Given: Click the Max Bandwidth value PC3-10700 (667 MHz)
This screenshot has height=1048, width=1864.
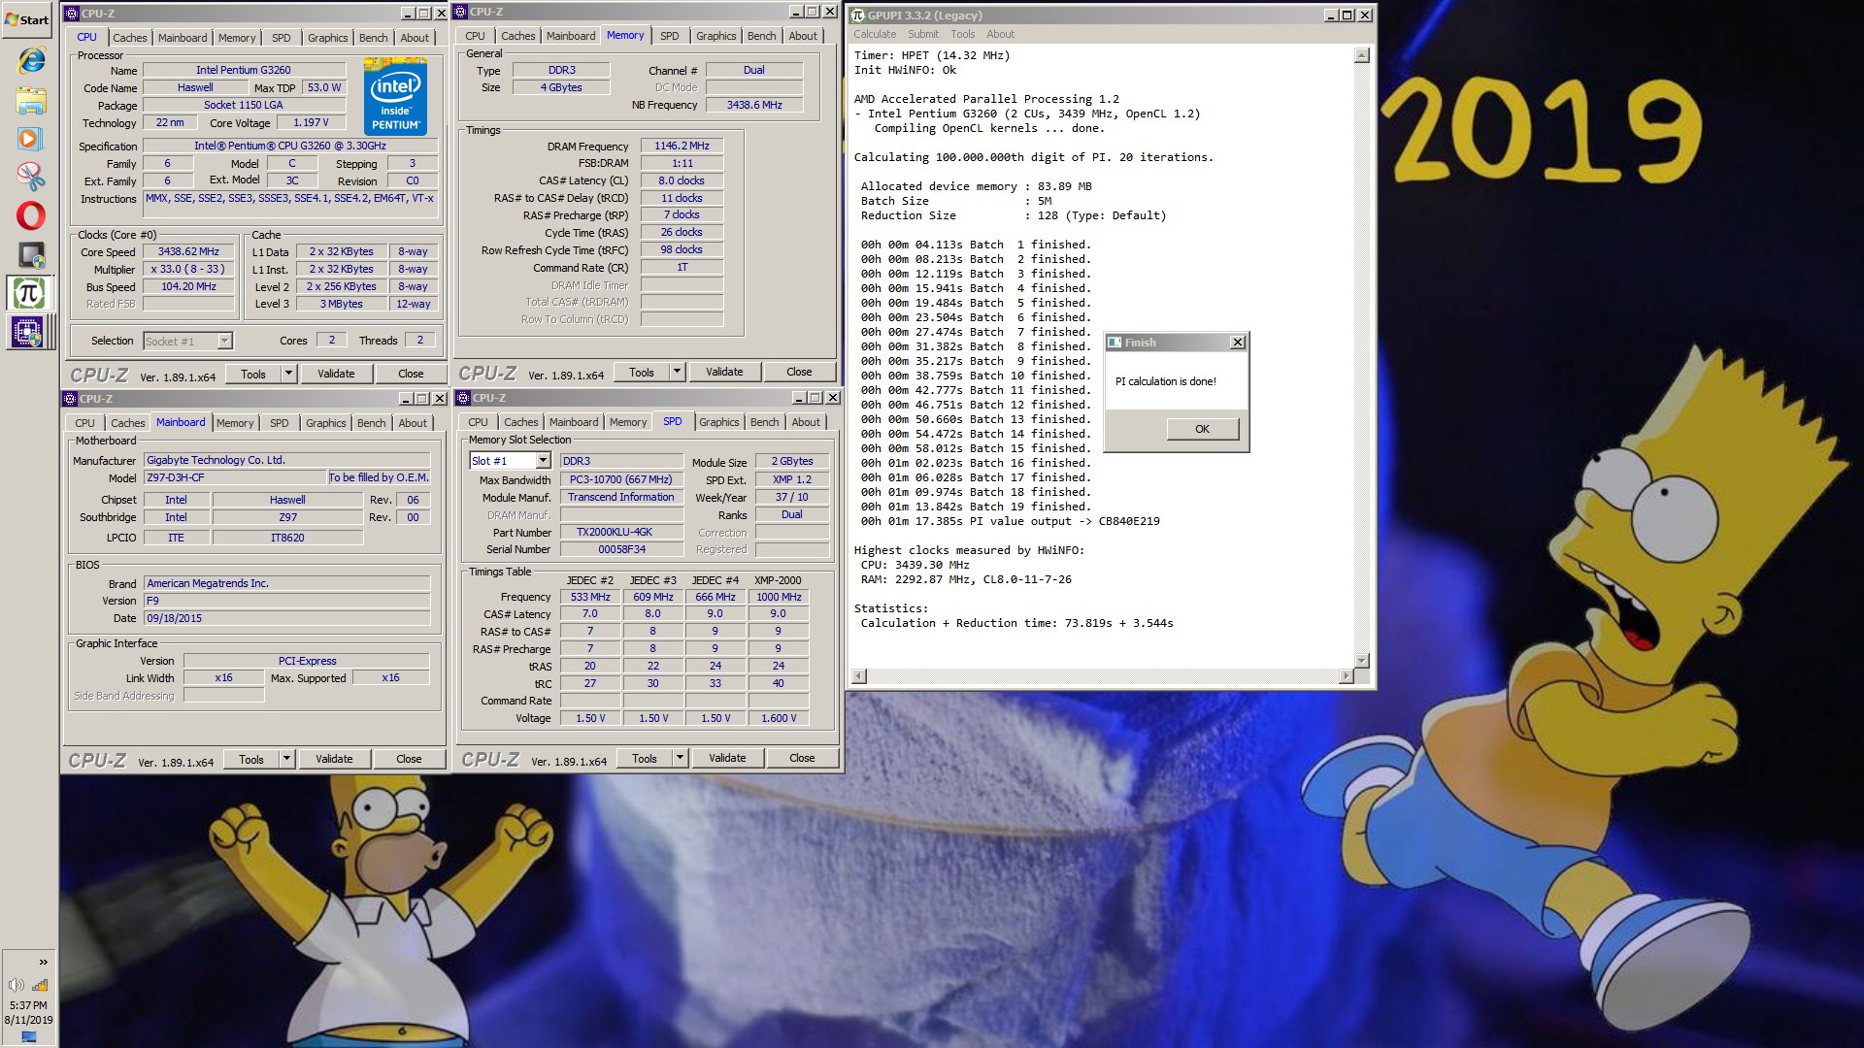Looking at the screenshot, I should (x=621, y=479).
